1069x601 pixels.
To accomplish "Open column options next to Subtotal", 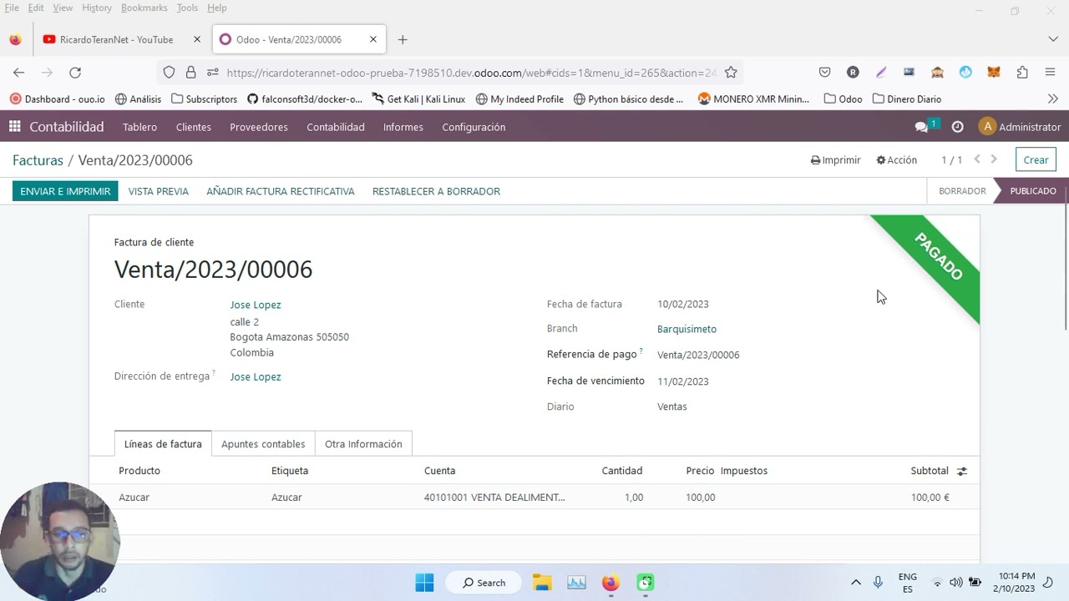I will coord(962,471).
